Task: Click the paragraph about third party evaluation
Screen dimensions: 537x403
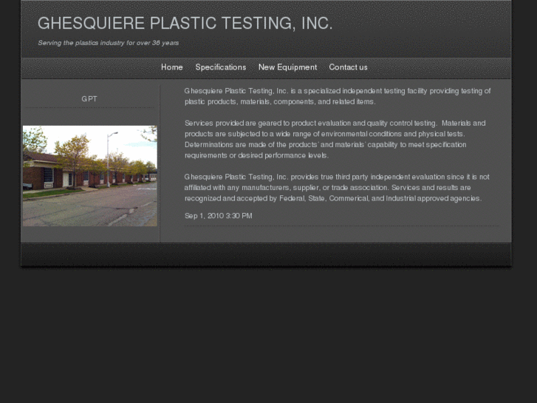Action: point(337,188)
